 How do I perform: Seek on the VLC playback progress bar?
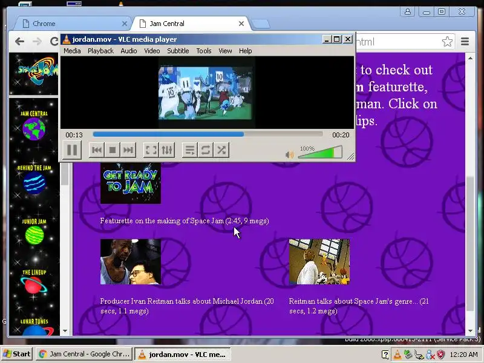pos(208,134)
